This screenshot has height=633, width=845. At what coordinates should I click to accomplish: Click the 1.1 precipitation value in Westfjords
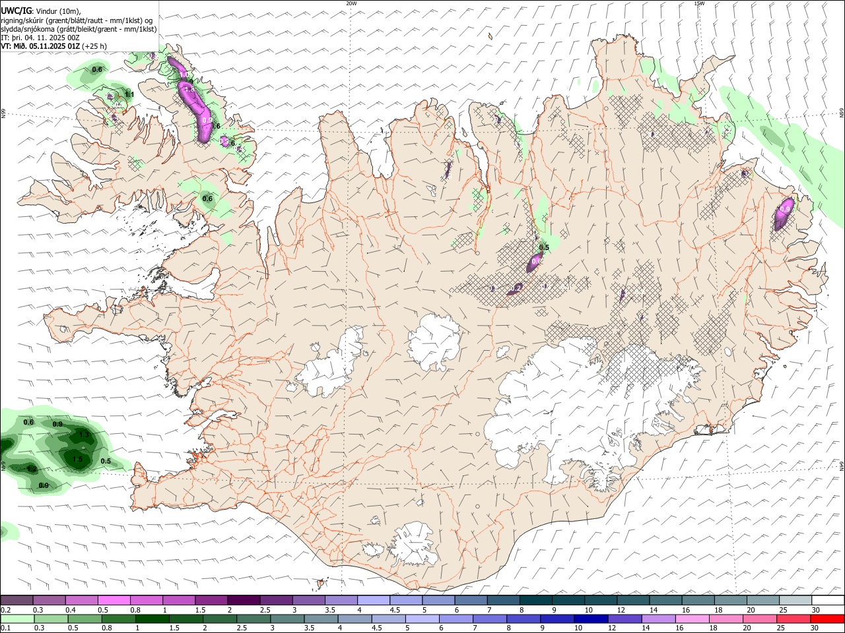pyautogui.click(x=129, y=94)
